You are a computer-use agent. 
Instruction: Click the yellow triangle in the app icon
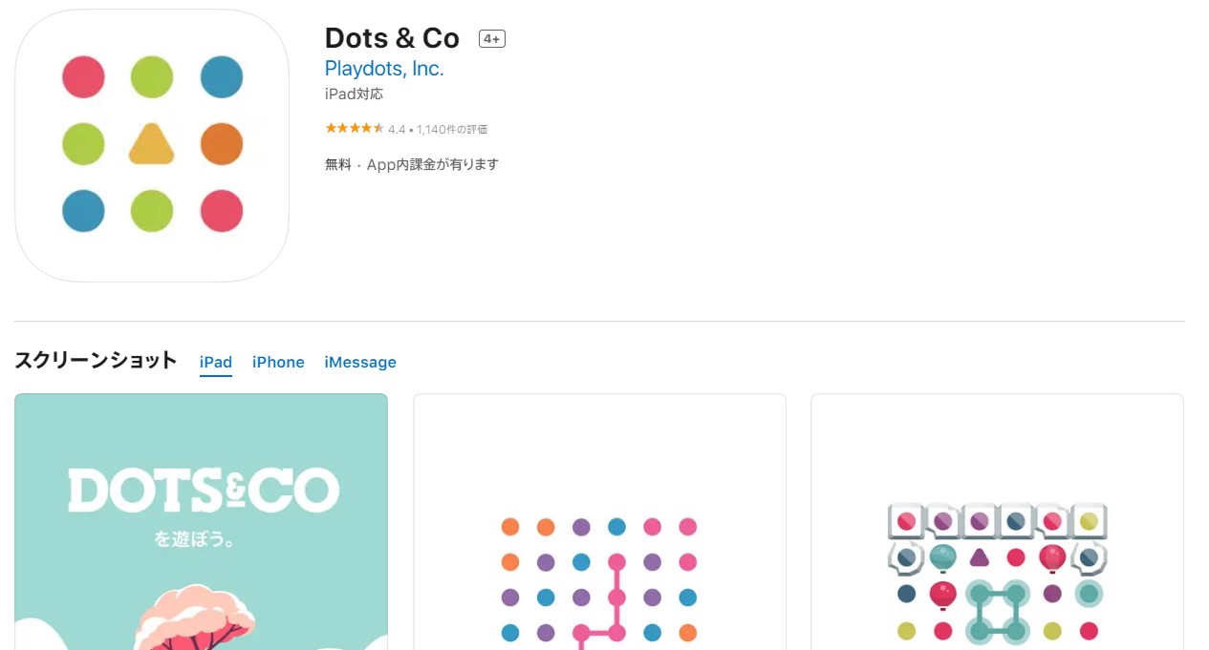coord(152,145)
